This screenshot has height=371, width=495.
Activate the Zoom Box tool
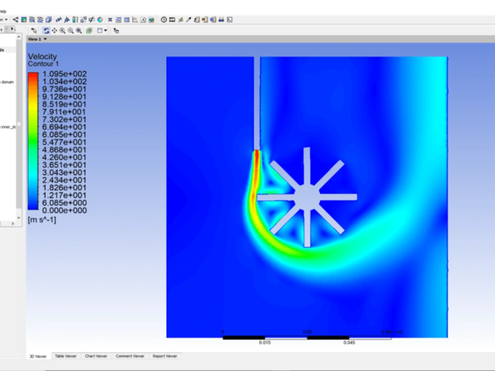63,30
